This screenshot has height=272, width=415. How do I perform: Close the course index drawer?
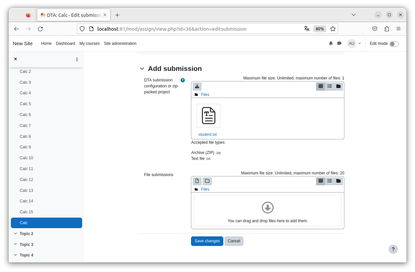click(16, 59)
